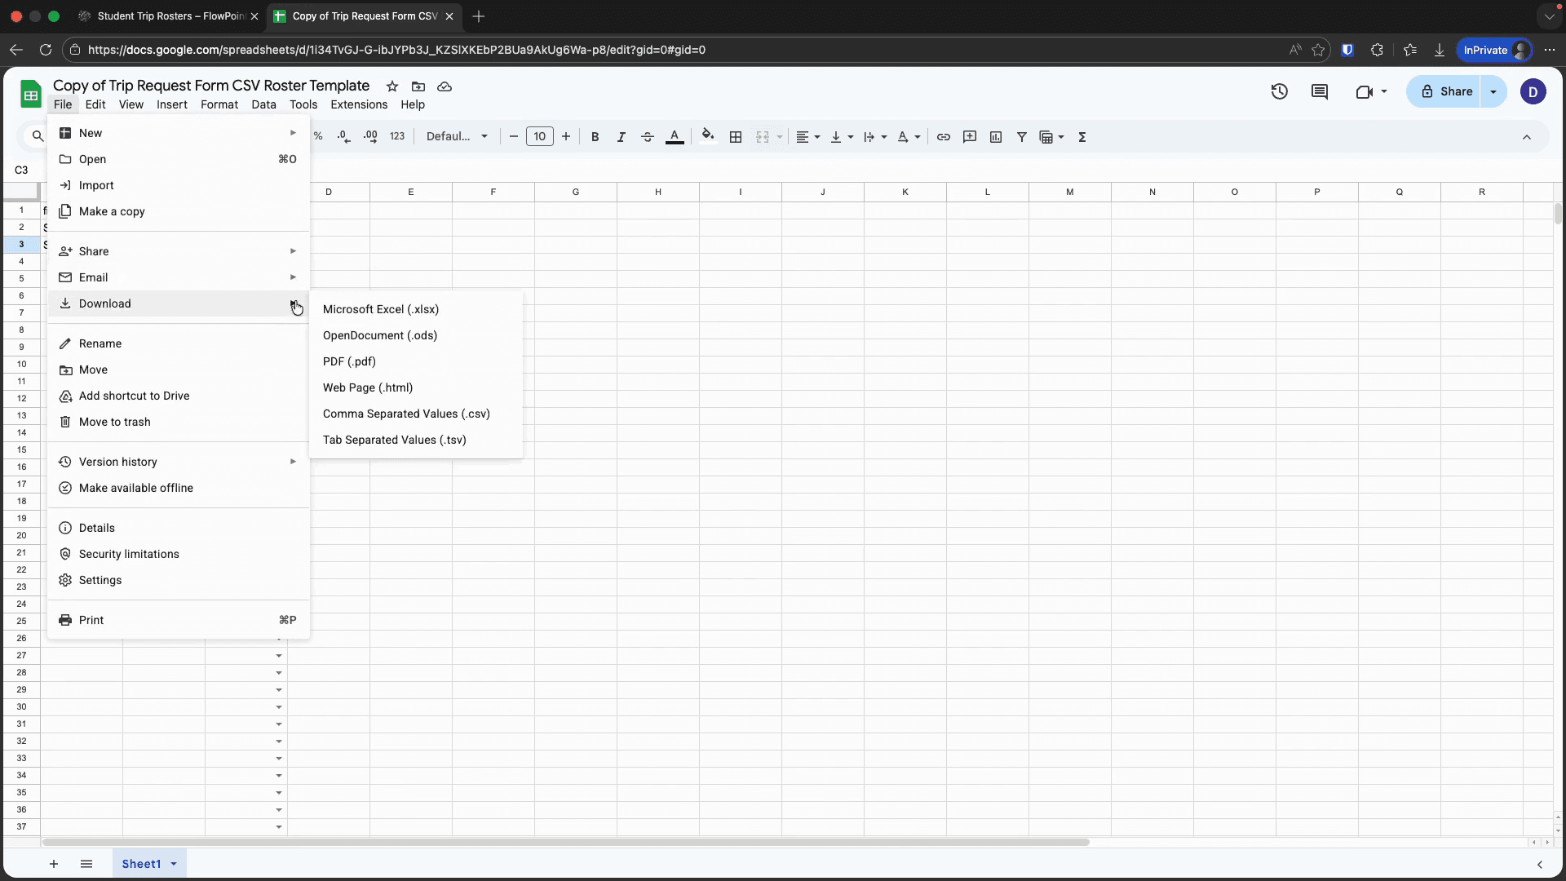Open filter views dropdown

1051,137
